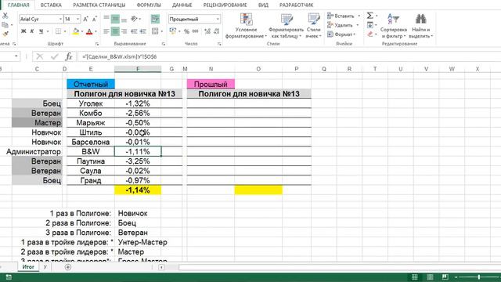Toggle underline Ч formatting

tap(41, 31)
